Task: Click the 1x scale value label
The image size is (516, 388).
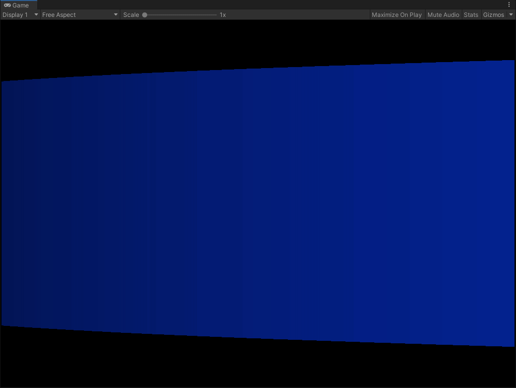Action: tap(222, 14)
